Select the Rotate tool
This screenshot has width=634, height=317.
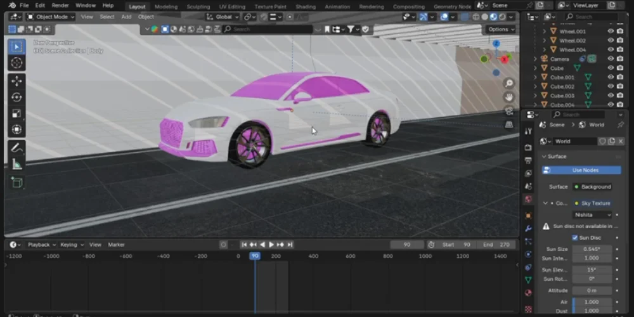coord(16,97)
